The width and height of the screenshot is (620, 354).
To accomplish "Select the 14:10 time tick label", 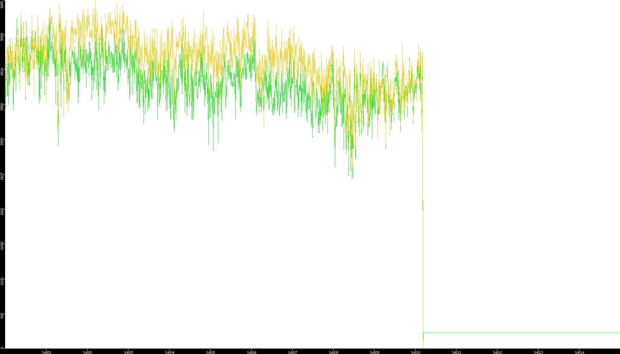I will pyautogui.click(x=415, y=352).
